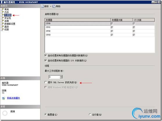This screenshot has width=162, height=121.
Task: Click the 处理器关联 column header
Action: pyautogui.click(x=122, y=20)
